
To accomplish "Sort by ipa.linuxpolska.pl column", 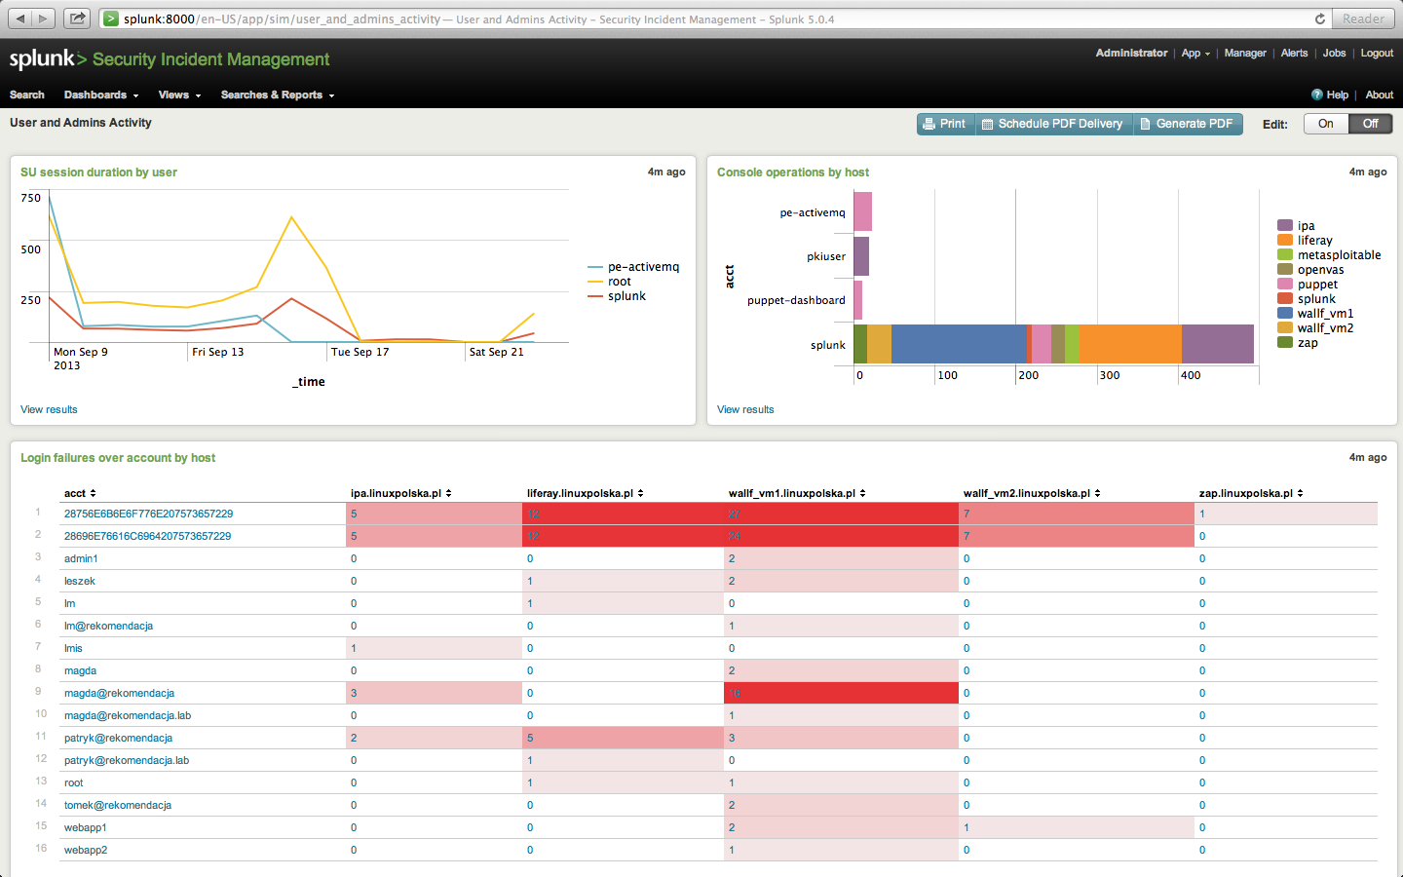I will (x=400, y=493).
